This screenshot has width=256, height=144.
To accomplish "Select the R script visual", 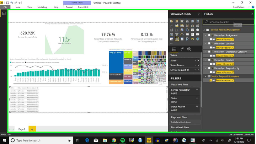I will pos(187,39).
